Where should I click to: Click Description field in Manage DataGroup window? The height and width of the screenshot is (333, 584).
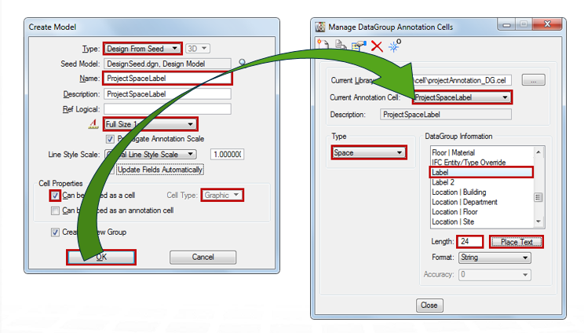pyautogui.click(x=446, y=115)
